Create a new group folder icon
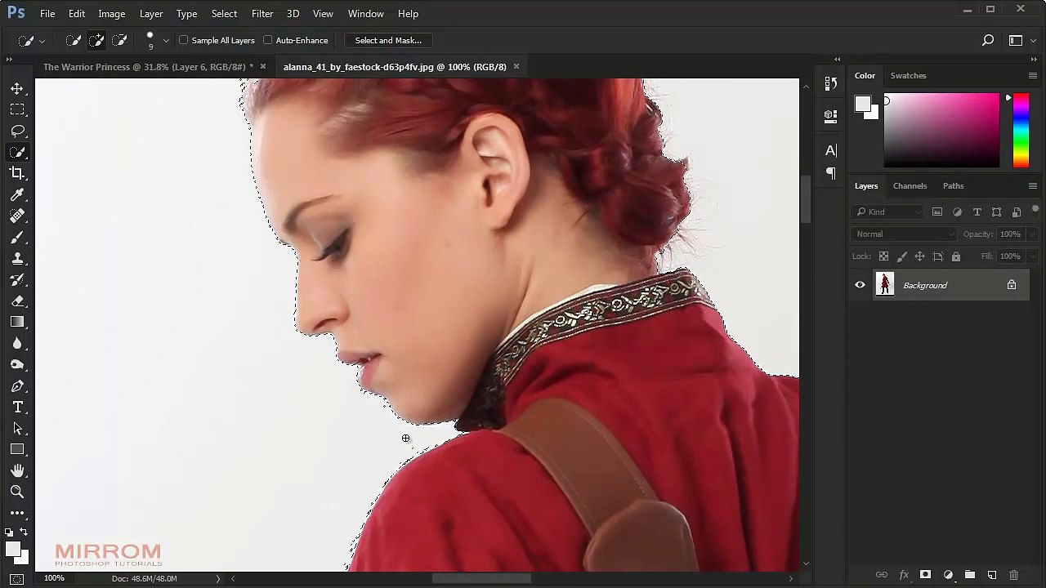Image resolution: width=1046 pixels, height=588 pixels. tap(970, 575)
